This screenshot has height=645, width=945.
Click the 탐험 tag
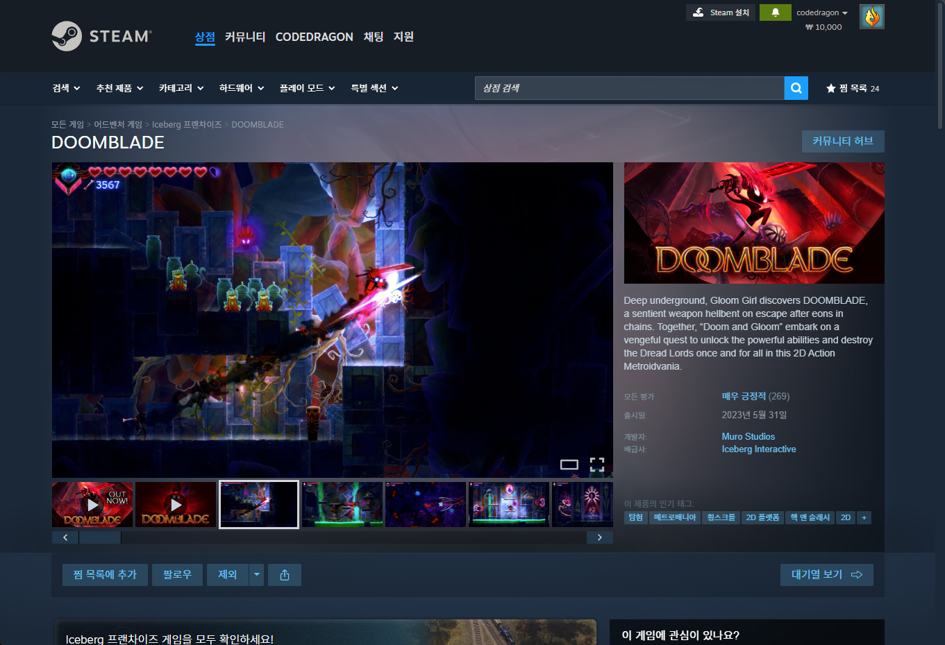pos(636,517)
